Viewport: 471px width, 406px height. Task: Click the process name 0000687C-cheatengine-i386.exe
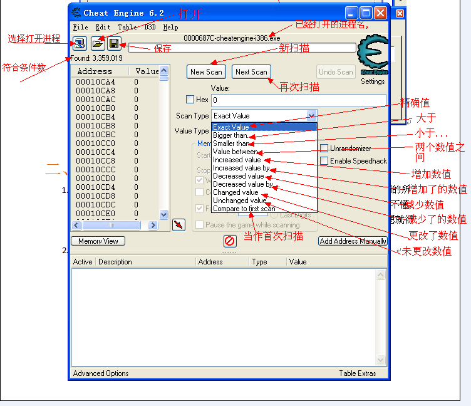coord(232,38)
